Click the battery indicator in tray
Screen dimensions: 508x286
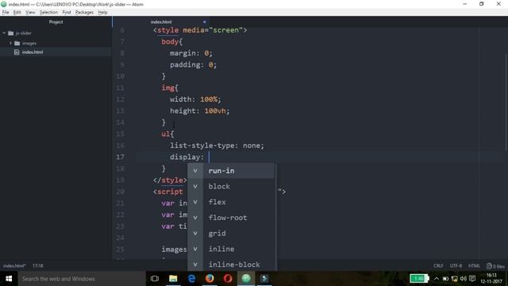[419, 279]
